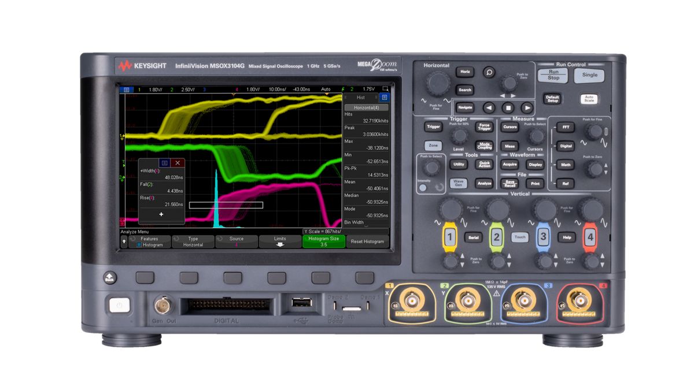The width and height of the screenshot is (694, 390).
Task: Click the sixth softkey below Reset Histogram
Action: [364, 278]
